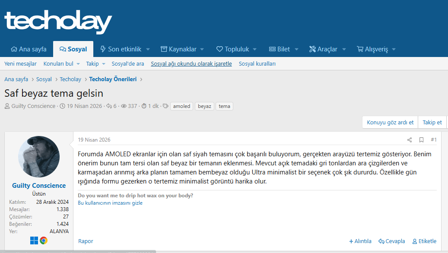448x253 pixels.
Task: Click Techolay breadcrumb
Action: [70, 79]
